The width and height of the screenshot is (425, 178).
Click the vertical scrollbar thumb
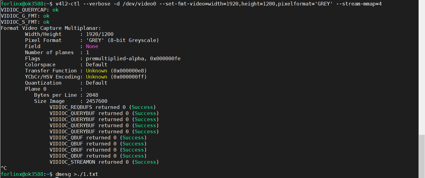pyautogui.click(x=422, y=156)
